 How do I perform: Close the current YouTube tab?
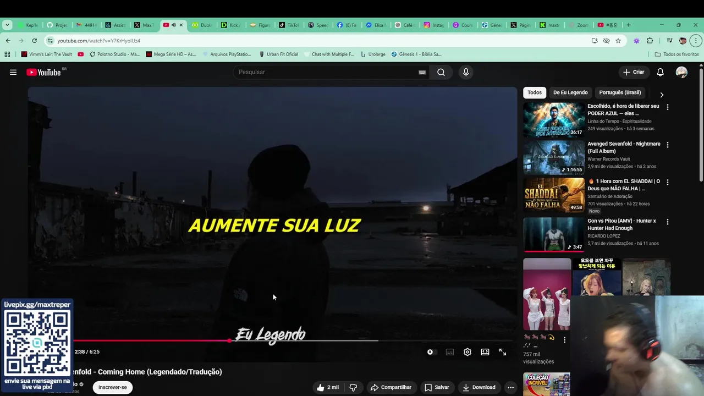(181, 25)
